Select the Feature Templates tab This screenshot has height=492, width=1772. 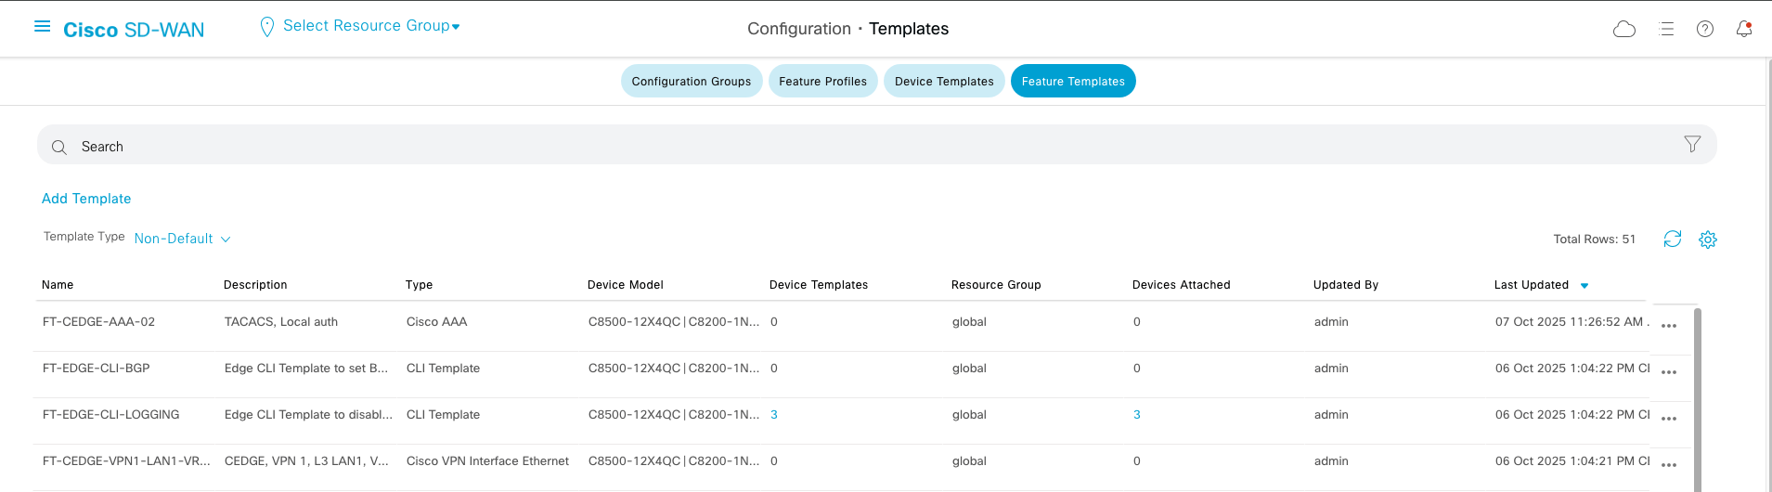pyautogui.click(x=1073, y=81)
